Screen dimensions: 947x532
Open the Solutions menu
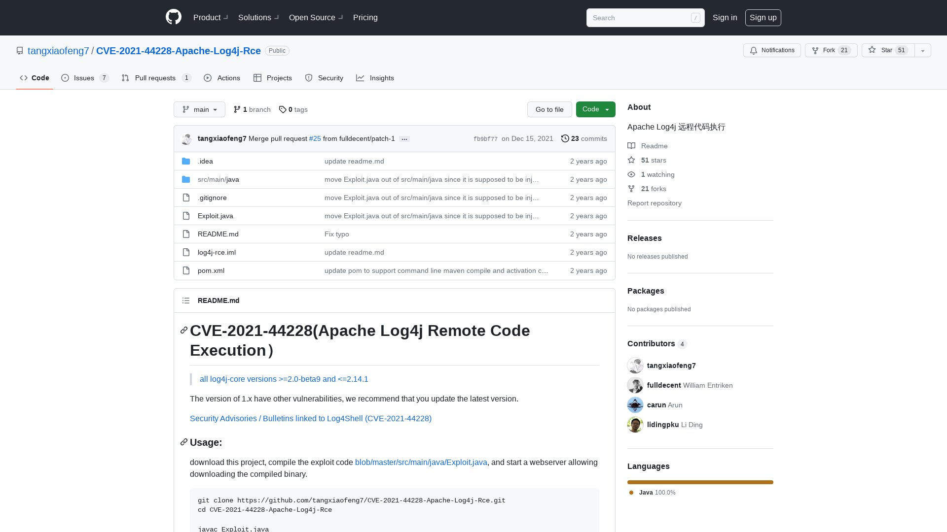coord(258,17)
